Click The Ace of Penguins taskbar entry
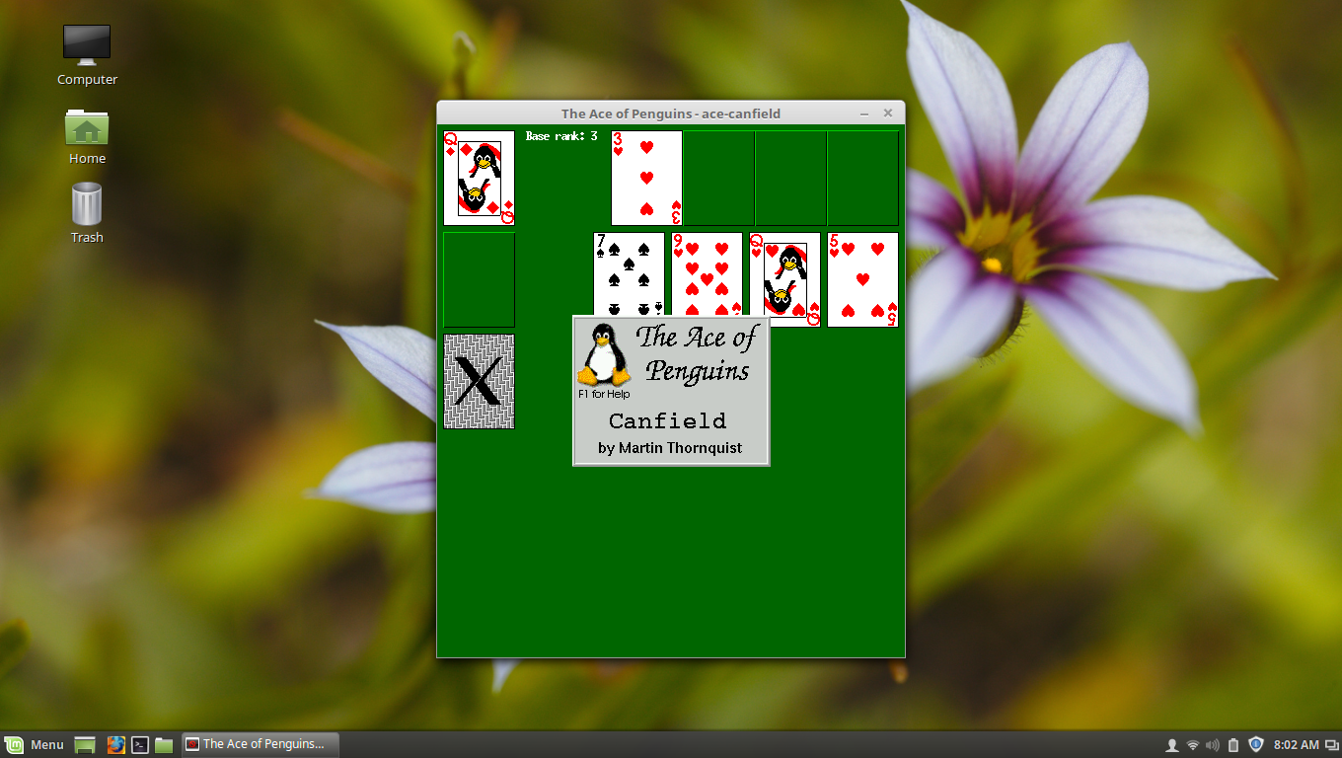Viewport: 1342px width, 758px height. (x=260, y=744)
